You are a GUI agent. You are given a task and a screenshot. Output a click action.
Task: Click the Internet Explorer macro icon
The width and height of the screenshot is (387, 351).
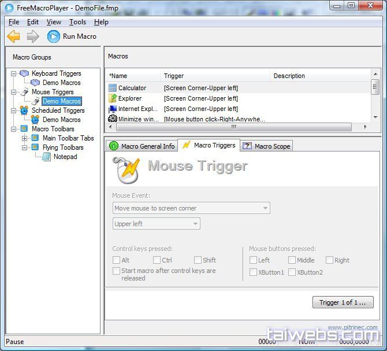(x=113, y=109)
